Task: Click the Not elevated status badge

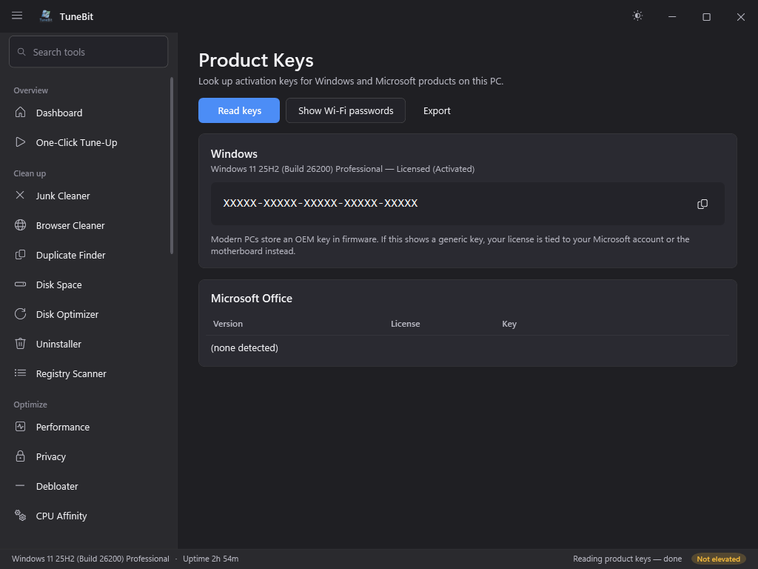Action: (x=718, y=559)
